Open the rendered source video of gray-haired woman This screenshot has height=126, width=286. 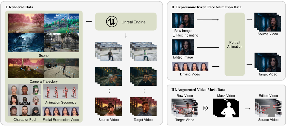[x=109, y=77]
